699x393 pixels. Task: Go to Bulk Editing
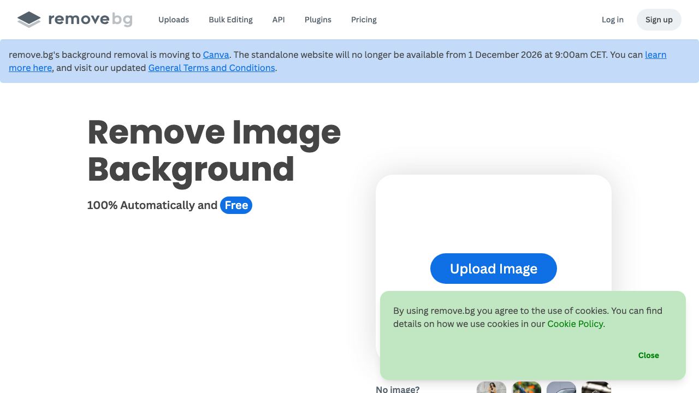(230, 20)
